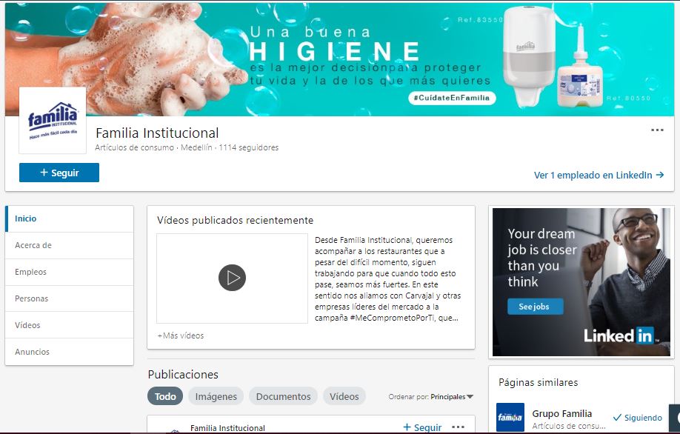Click the Familia Institucional logo
This screenshot has height=434, width=680.
[53, 121]
